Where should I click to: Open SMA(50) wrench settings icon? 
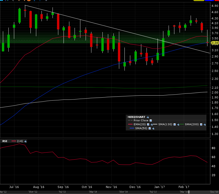(x=153, y=128)
